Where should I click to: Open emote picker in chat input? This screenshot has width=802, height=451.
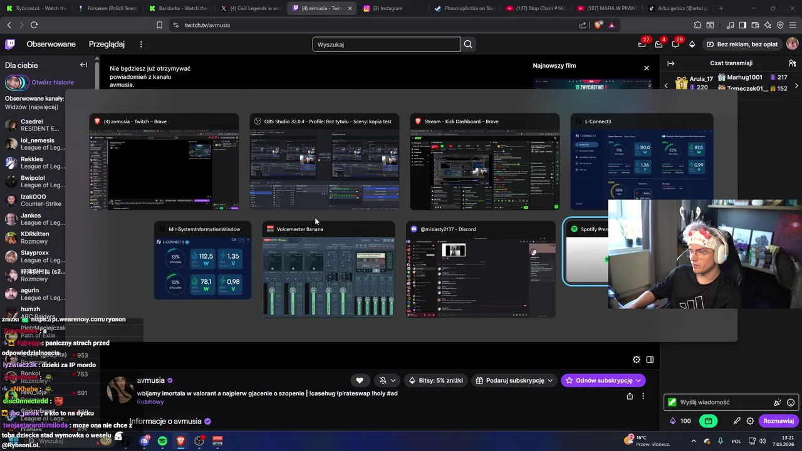coord(791,403)
